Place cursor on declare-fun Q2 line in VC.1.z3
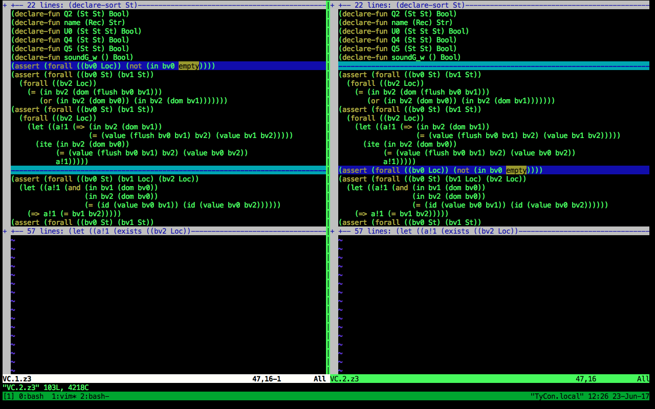 click(70, 14)
